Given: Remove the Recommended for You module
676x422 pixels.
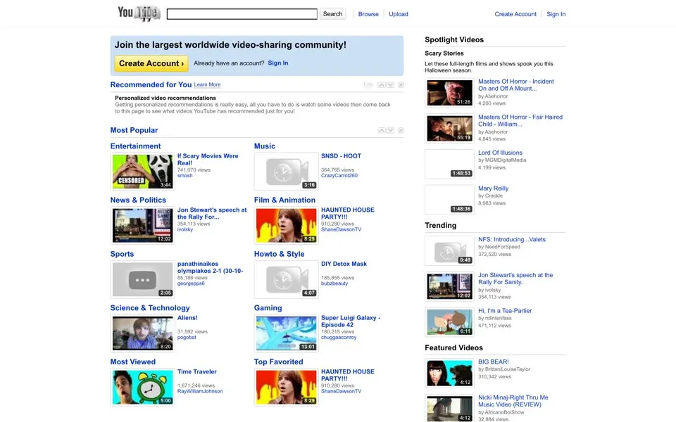Looking at the screenshot, I should click(x=401, y=85).
